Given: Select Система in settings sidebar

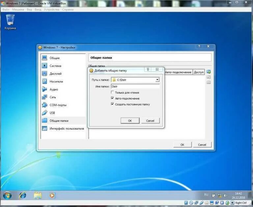Looking at the screenshot, I should pos(63,66).
